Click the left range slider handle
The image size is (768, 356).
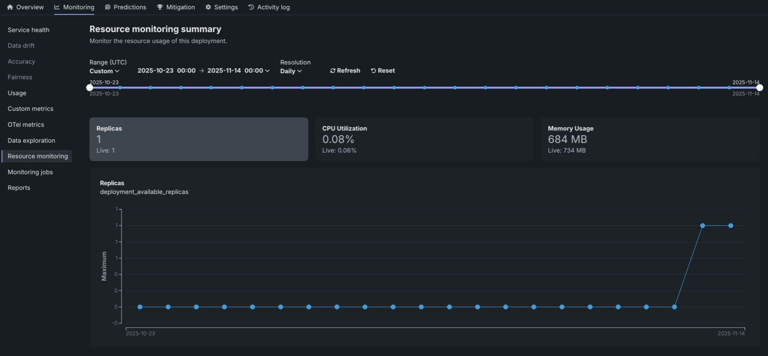point(90,88)
